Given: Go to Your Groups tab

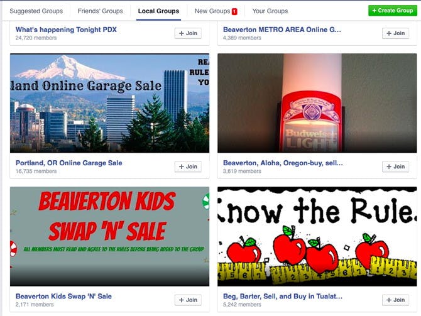Looking at the screenshot, I should pyautogui.click(x=270, y=11).
